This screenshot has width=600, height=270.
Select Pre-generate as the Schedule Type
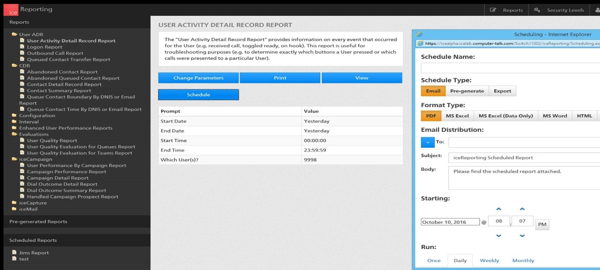[467, 91]
